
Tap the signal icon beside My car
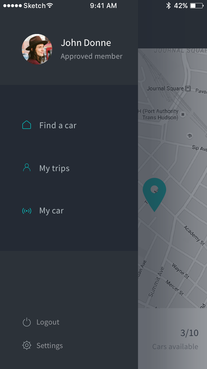click(x=27, y=211)
